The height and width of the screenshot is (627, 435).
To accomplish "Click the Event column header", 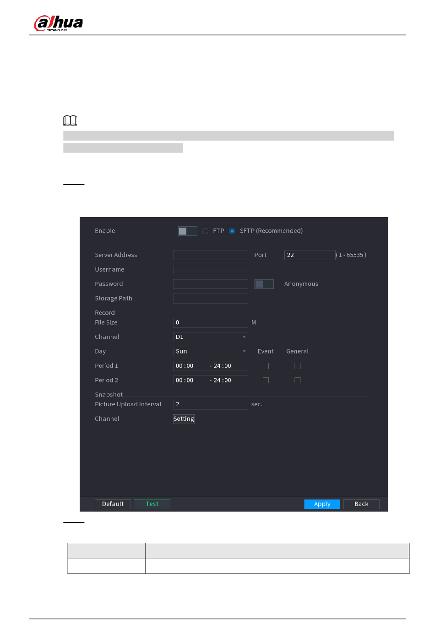I will pos(266,352).
